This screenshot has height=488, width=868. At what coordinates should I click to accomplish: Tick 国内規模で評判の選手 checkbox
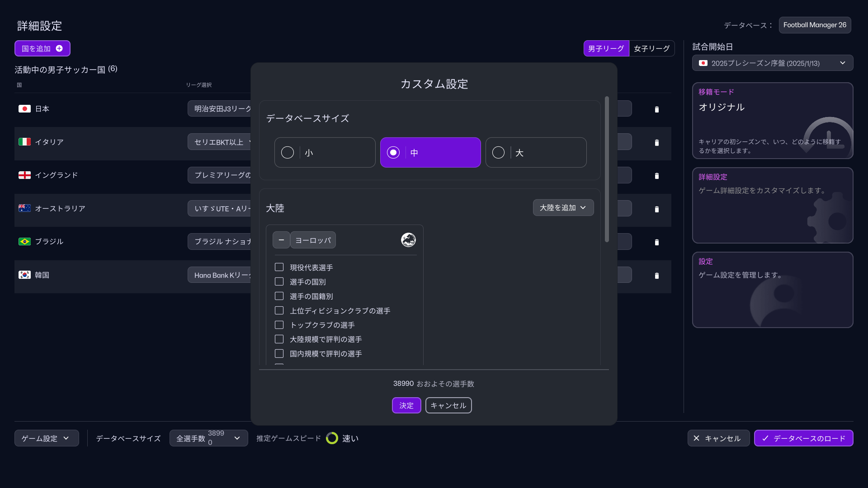click(x=279, y=354)
